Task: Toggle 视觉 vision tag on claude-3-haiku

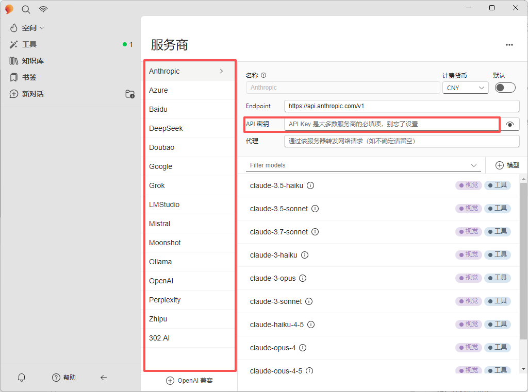Action: [x=469, y=254]
